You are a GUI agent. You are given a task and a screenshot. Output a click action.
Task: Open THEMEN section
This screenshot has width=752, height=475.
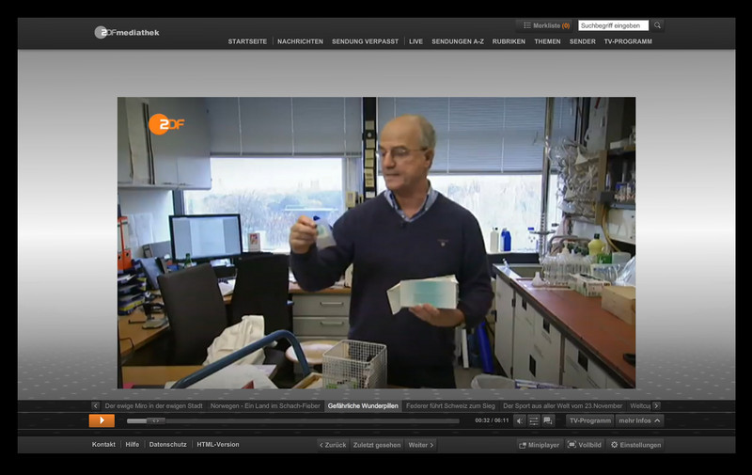(x=547, y=41)
